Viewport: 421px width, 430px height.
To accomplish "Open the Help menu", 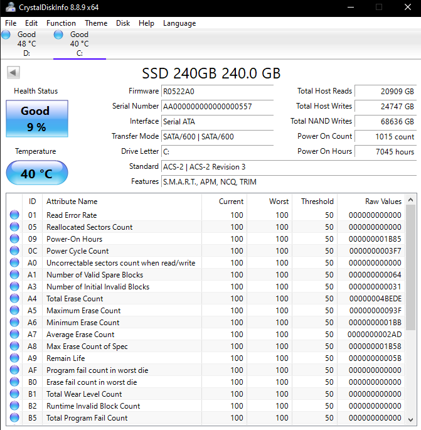I will [x=146, y=23].
